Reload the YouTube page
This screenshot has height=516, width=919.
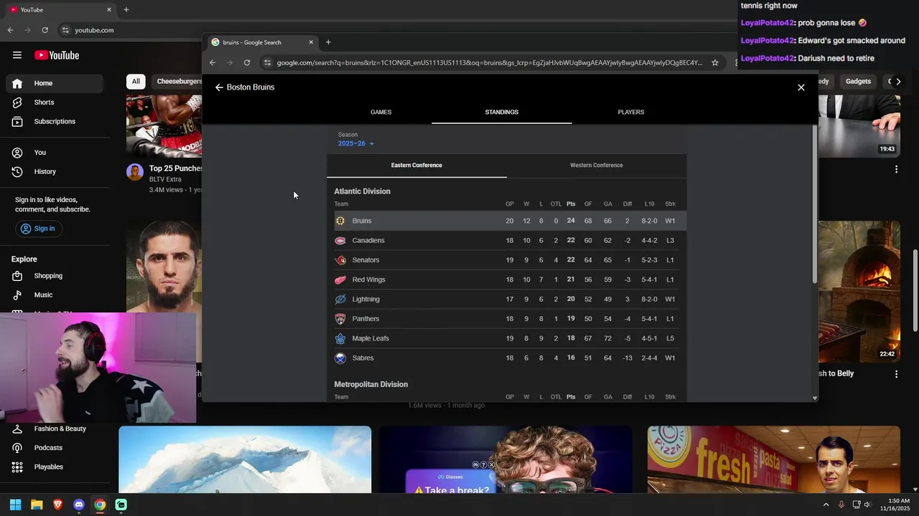pyautogui.click(x=45, y=30)
